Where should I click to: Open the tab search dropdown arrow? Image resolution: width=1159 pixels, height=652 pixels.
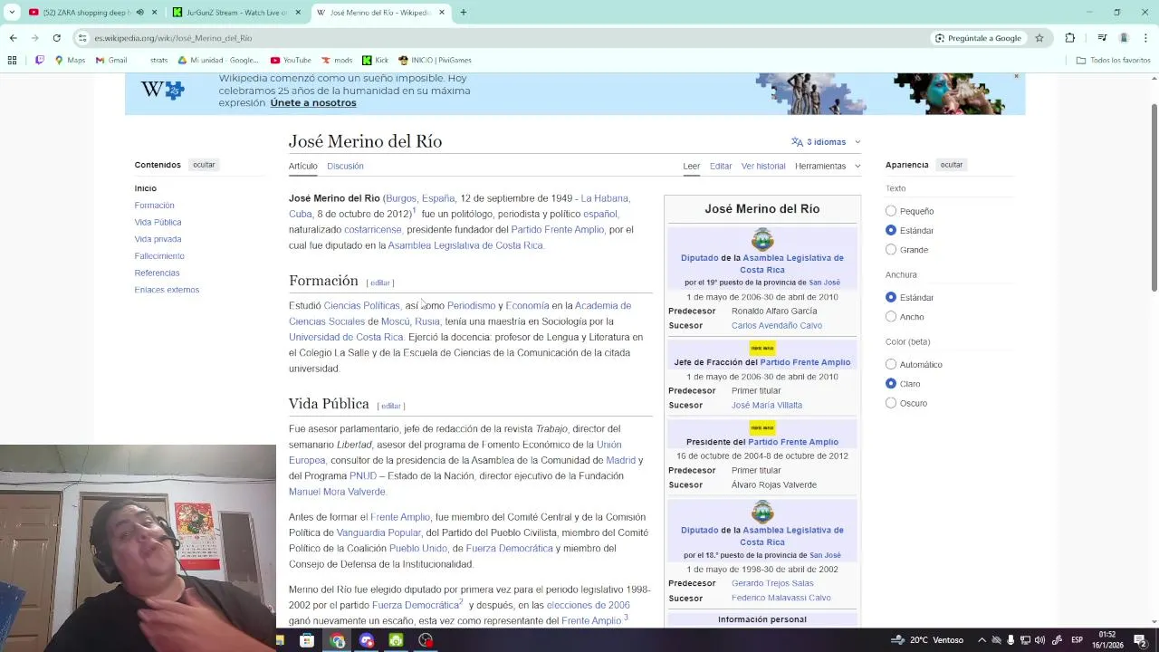click(x=12, y=13)
